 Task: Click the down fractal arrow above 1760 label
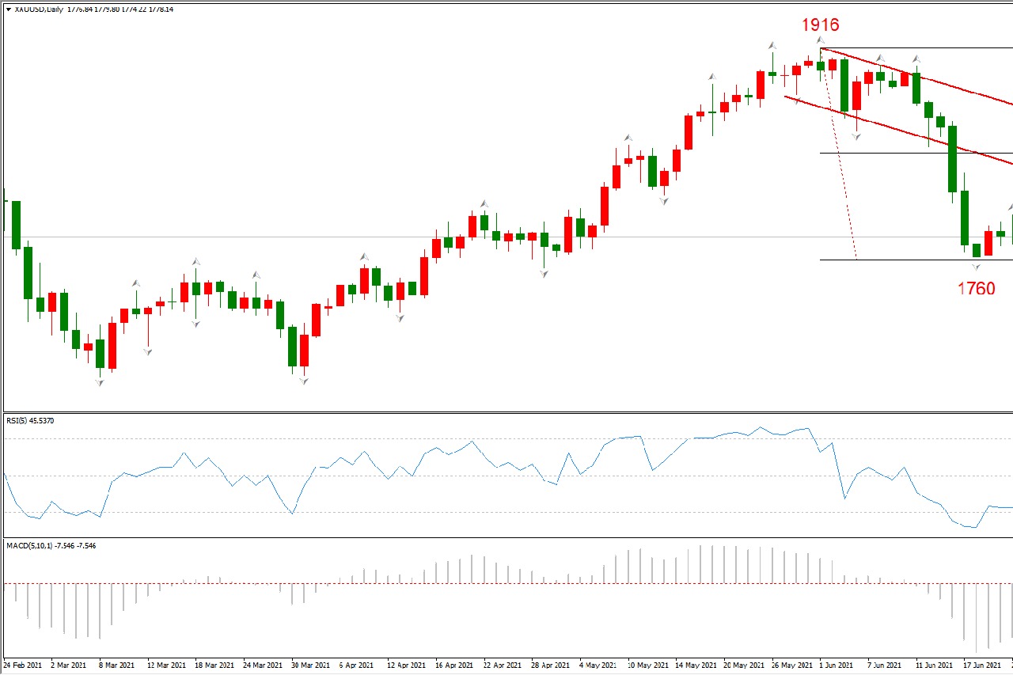[x=976, y=268]
